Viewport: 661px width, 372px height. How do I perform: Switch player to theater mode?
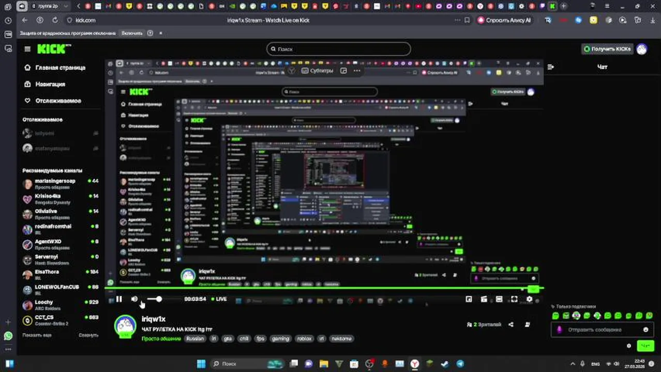(x=499, y=299)
